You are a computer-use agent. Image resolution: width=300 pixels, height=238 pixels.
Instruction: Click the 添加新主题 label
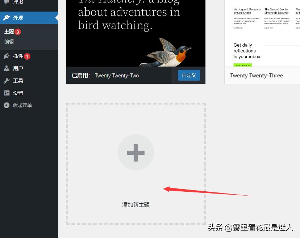pos(136,205)
